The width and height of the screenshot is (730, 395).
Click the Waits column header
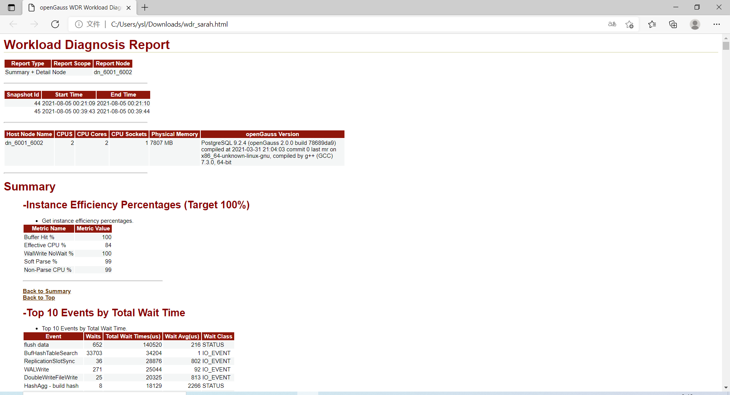(93, 336)
